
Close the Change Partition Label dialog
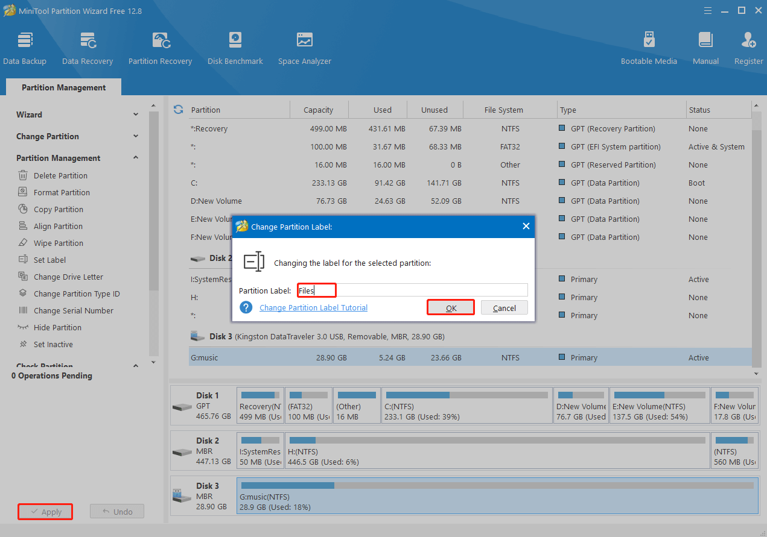click(x=526, y=227)
